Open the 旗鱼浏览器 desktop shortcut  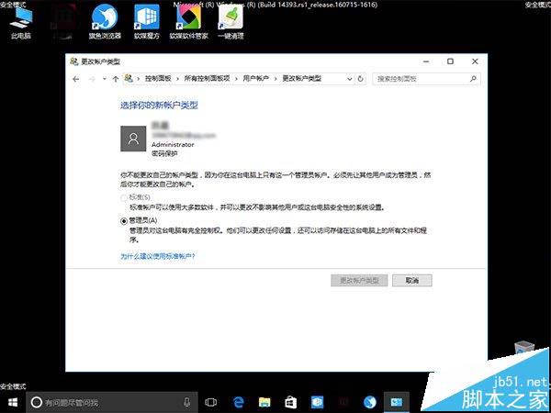coord(105,22)
